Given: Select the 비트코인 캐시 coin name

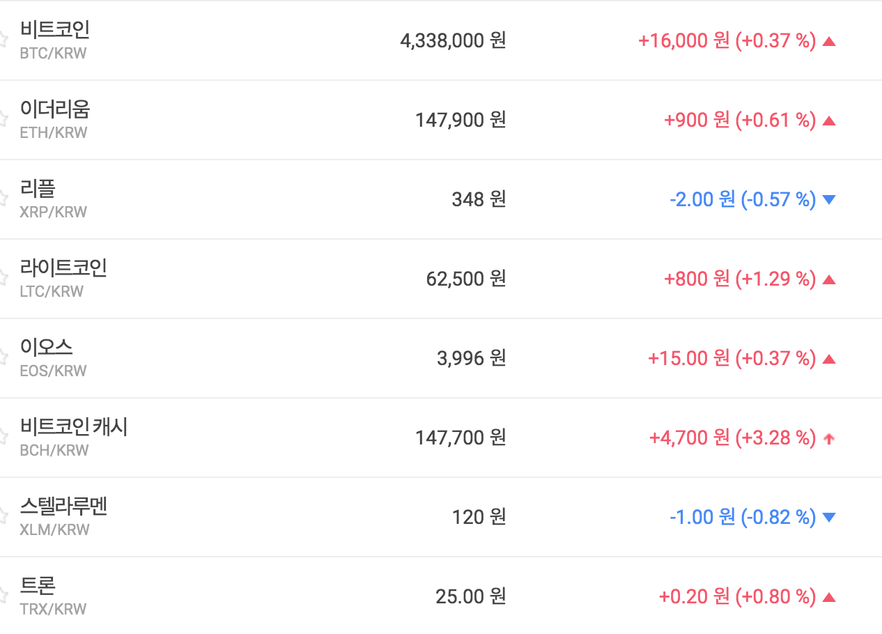Looking at the screenshot, I should (74, 427).
